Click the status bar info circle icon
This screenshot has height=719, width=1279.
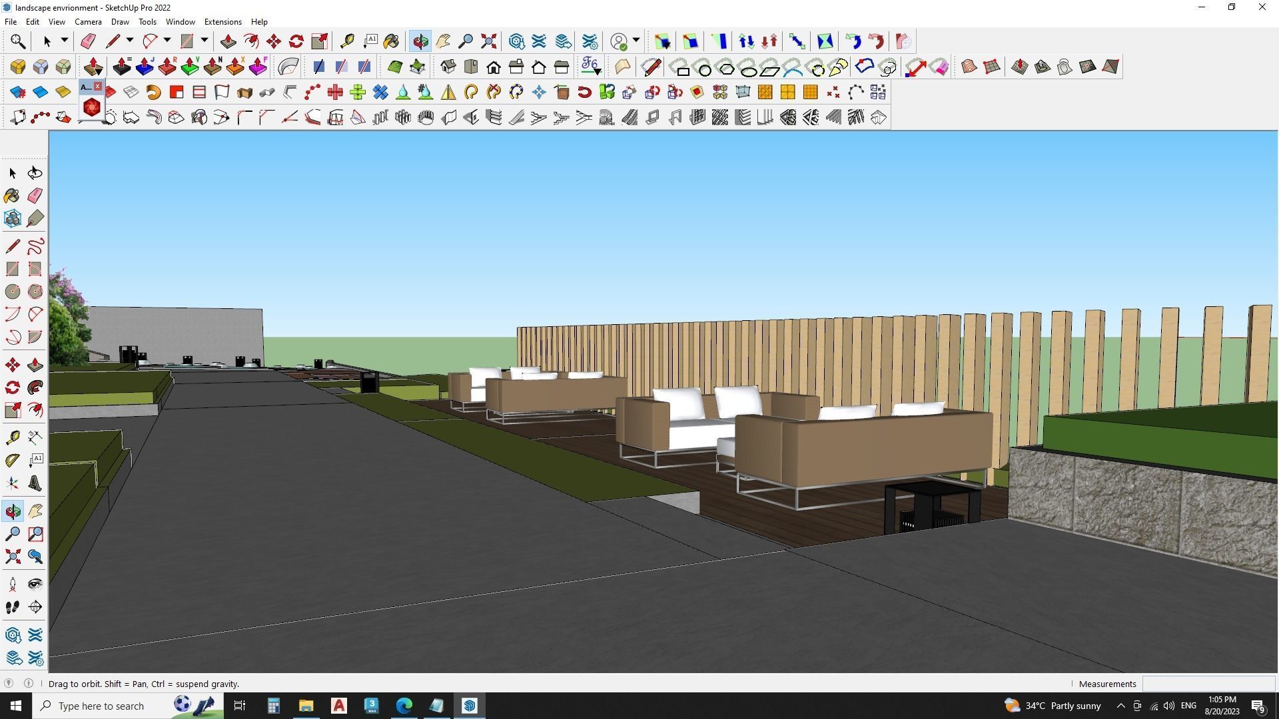(29, 684)
